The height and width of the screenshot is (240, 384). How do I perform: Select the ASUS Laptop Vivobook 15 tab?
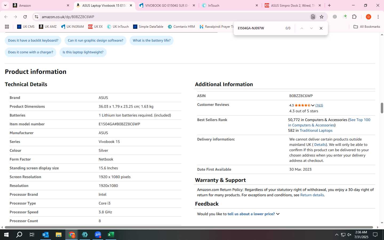coord(104,5)
